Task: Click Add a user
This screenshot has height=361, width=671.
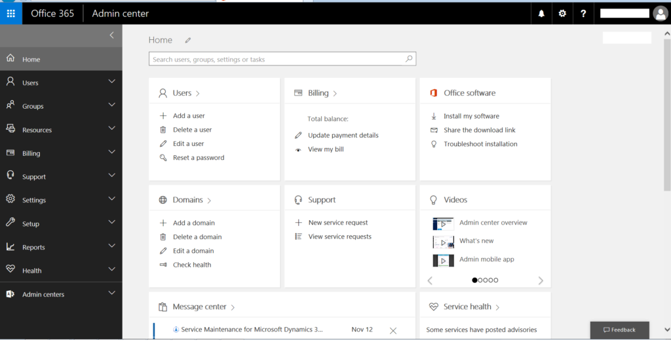Action: (x=189, y=115)
